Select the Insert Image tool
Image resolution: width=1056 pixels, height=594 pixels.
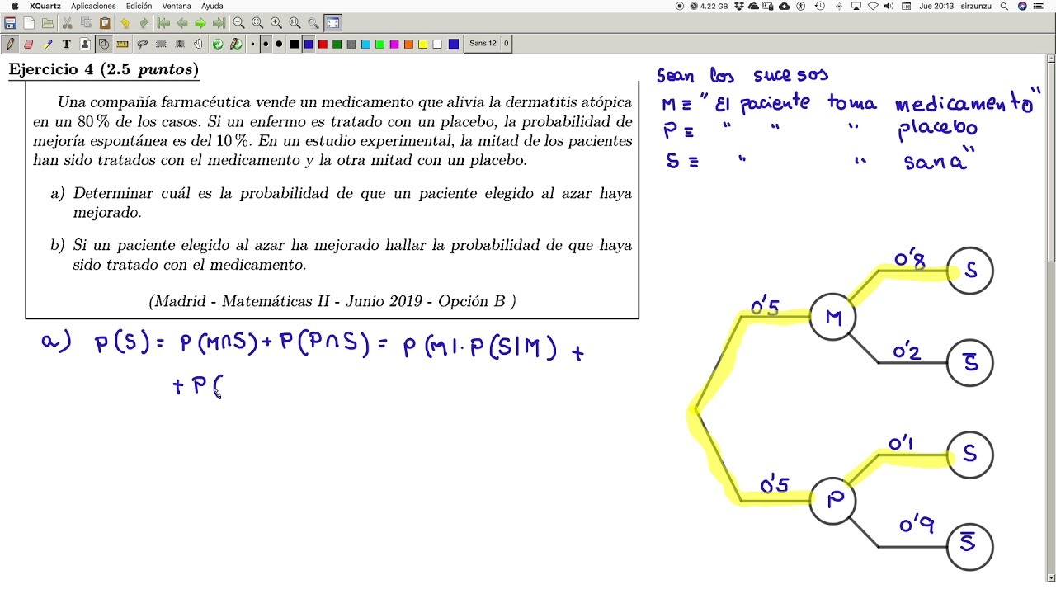(85, 44)
